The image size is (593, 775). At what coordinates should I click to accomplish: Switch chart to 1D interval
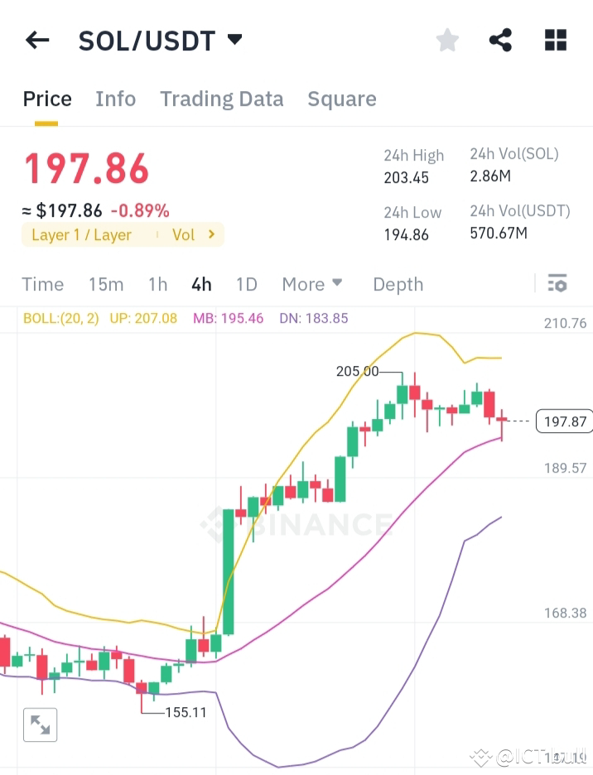(x=246, y=284)
